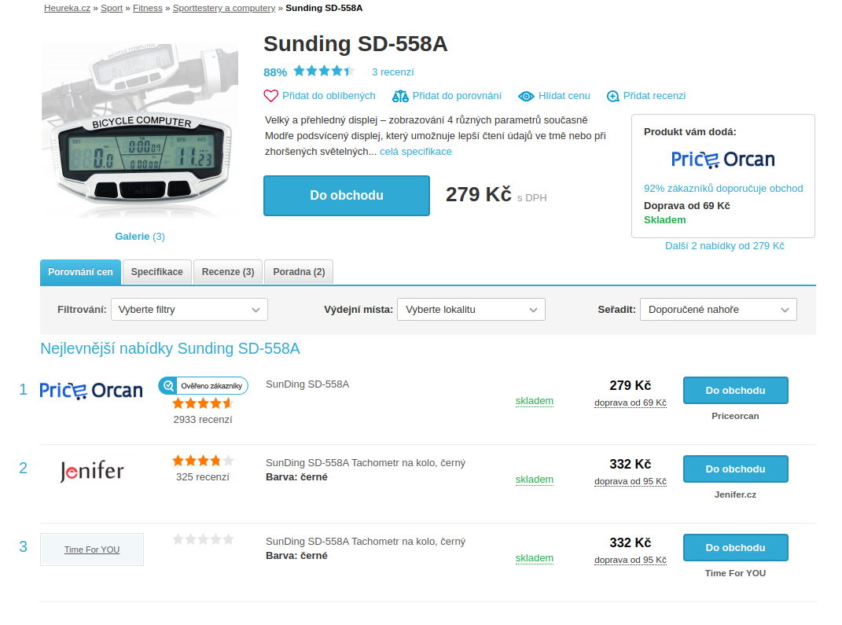842x625 pixels.
Task: Click the add review plus icon
Action: 612,96
